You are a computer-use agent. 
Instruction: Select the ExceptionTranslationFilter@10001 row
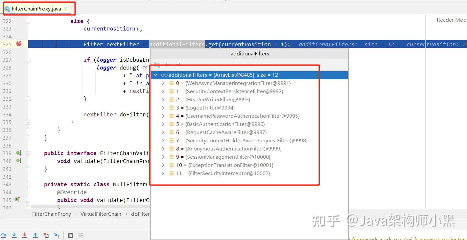tap(249, 165)
